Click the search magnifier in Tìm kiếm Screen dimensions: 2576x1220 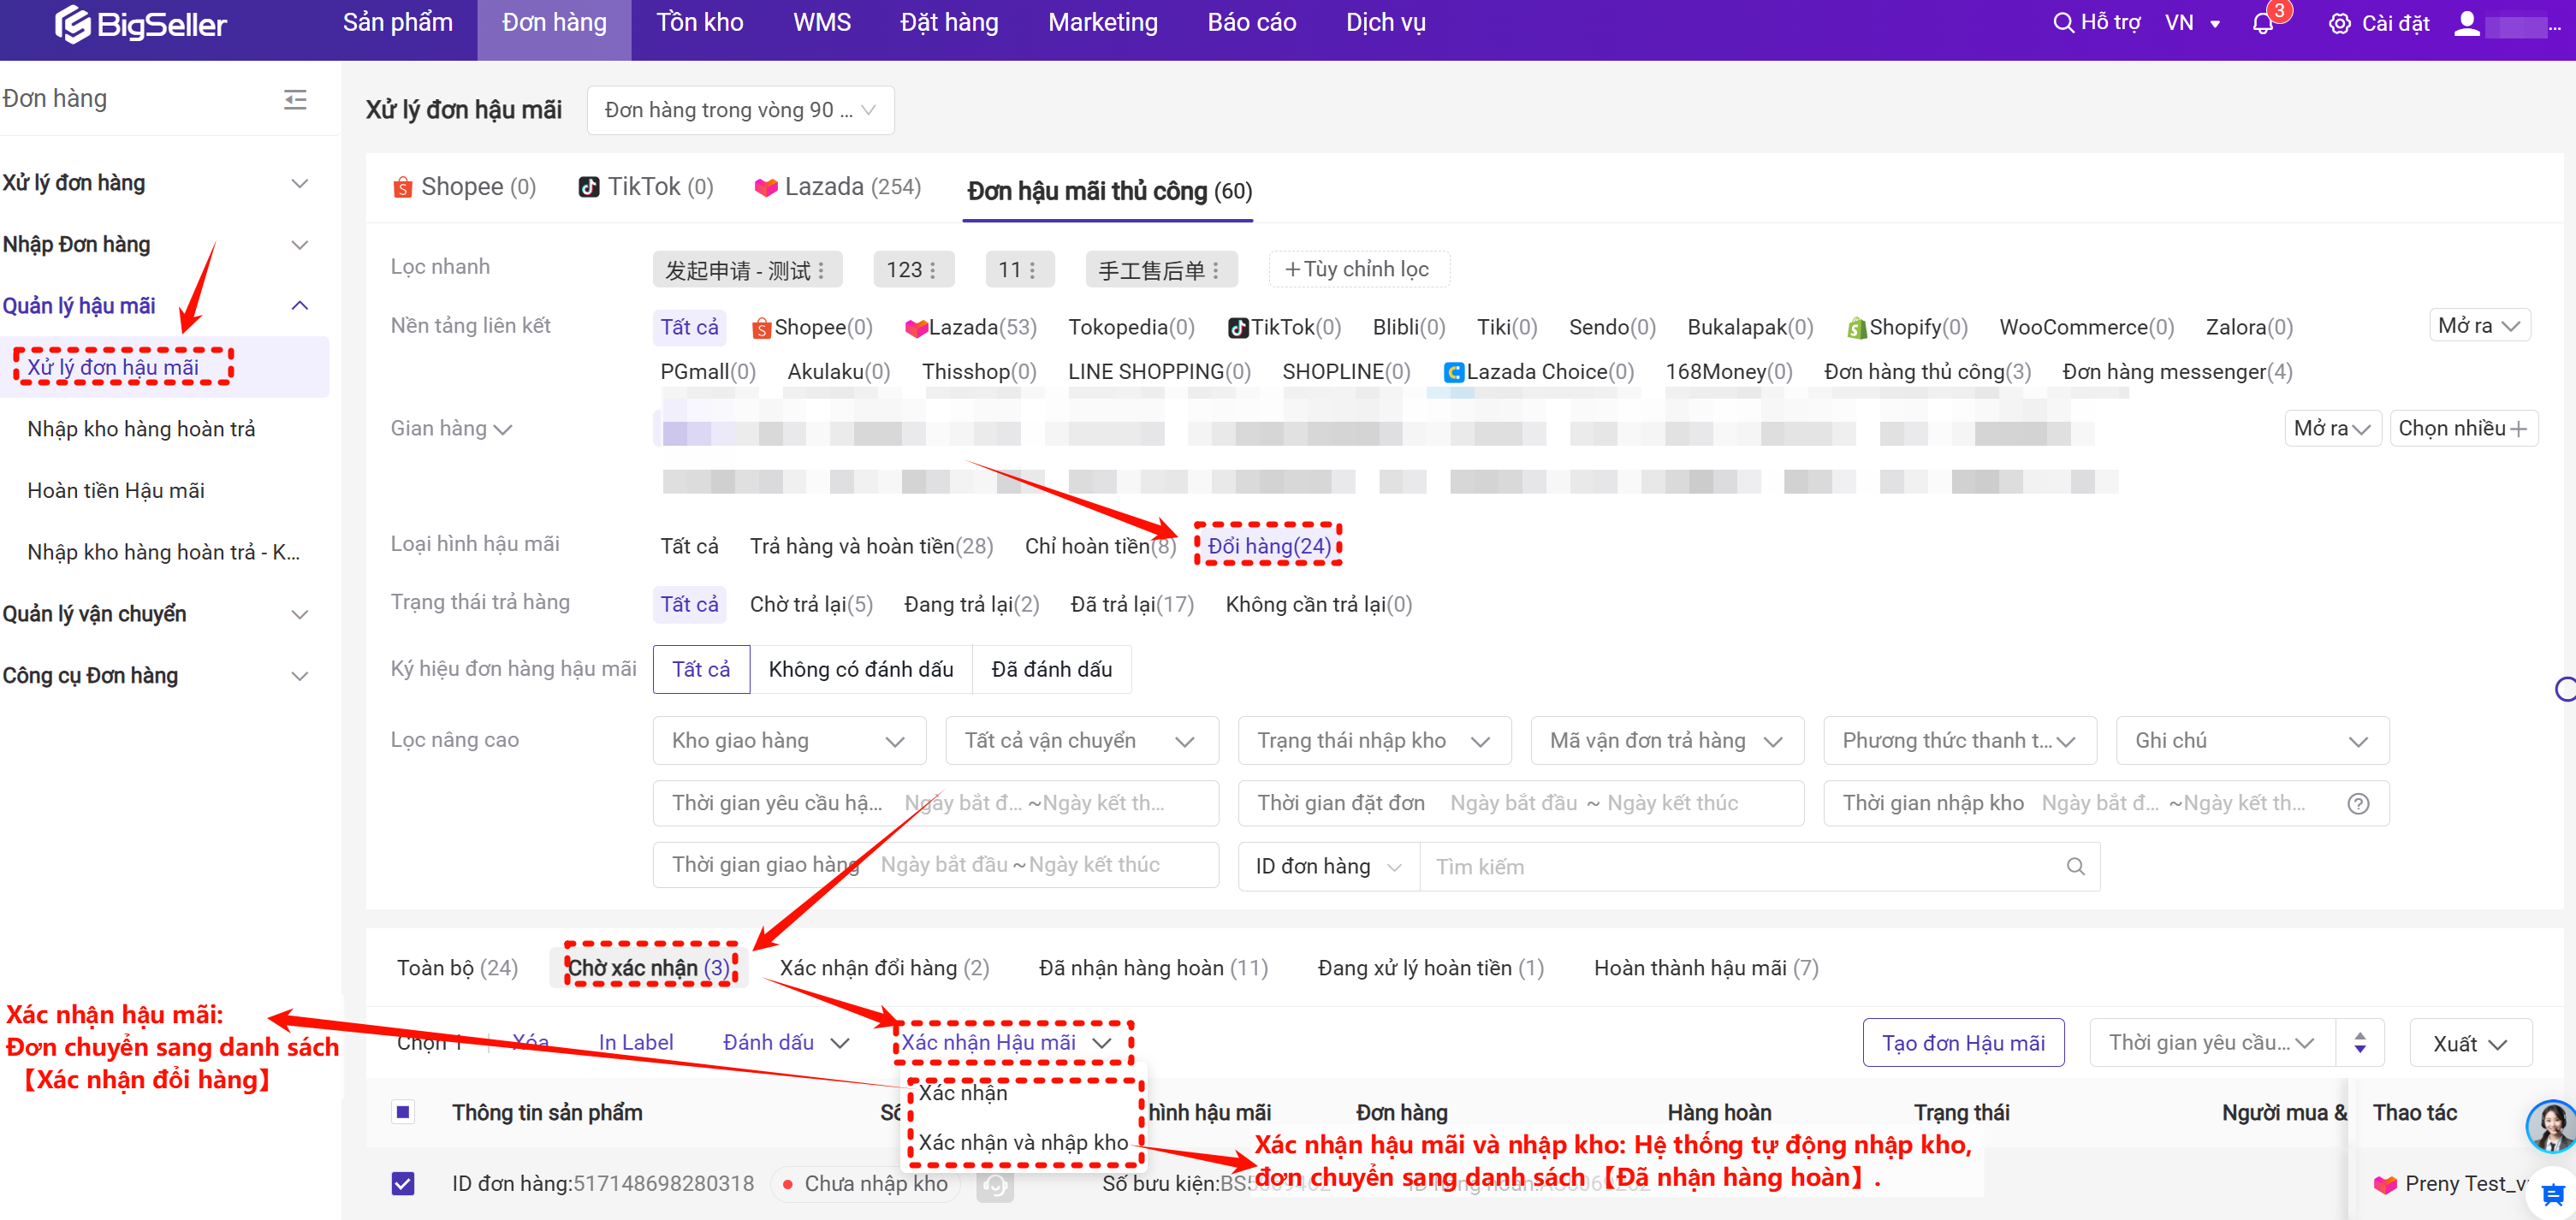pos(2075,866)
